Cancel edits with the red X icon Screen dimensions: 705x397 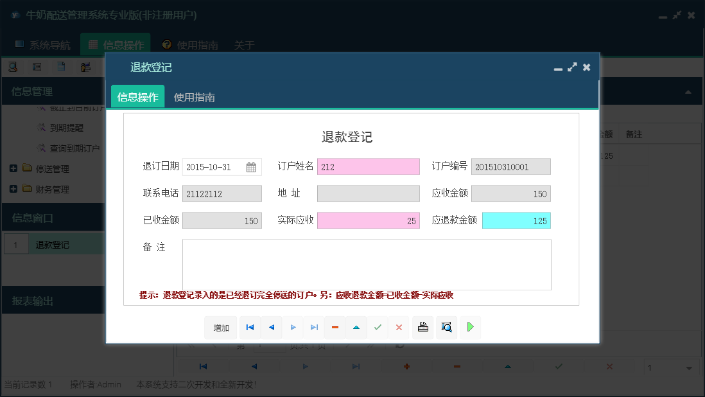399,328
